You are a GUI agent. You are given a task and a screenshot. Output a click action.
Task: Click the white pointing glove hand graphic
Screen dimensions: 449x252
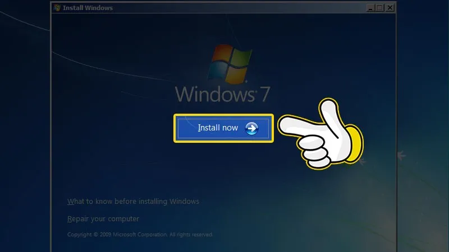click(x=320, y=134)
